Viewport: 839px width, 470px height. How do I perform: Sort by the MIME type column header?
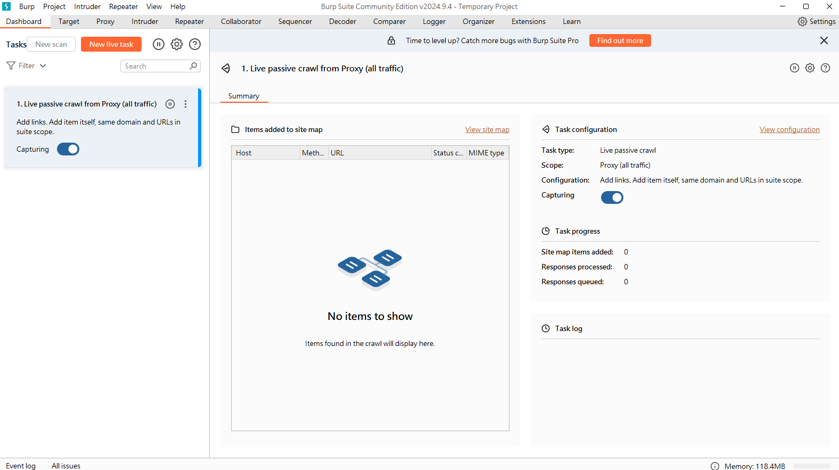pyautogui.click(x=488, y=153)
